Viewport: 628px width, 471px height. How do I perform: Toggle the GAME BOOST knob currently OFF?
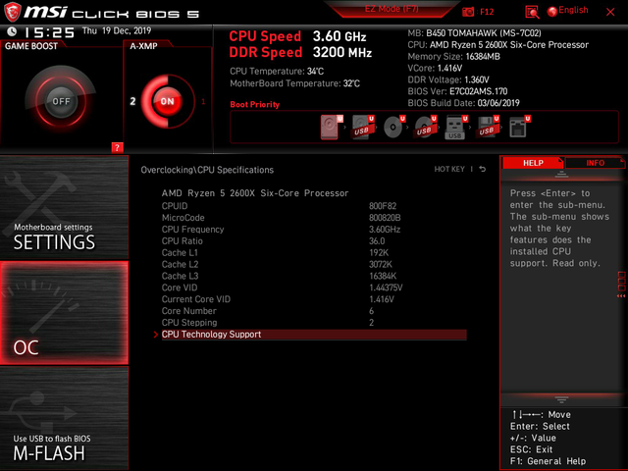click(x=61, y=101)
